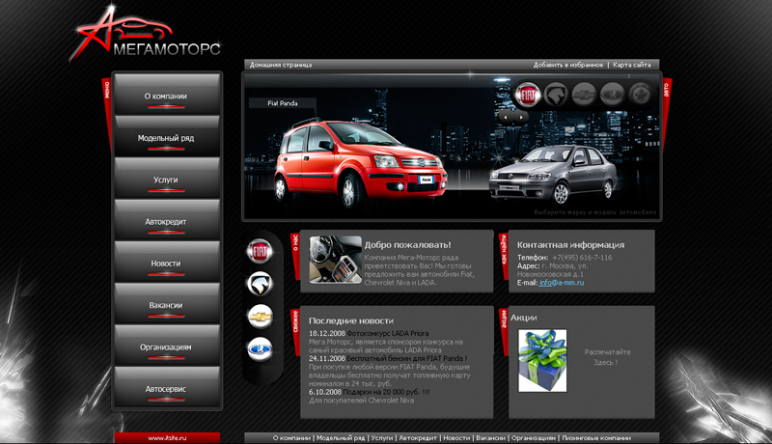Click Добавить в избранное
772x444 pixels.
[568, 65]
